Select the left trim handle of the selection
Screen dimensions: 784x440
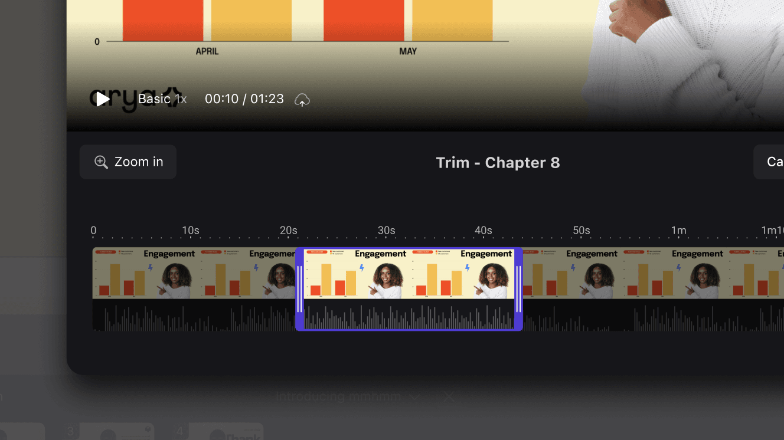point(299,290)
